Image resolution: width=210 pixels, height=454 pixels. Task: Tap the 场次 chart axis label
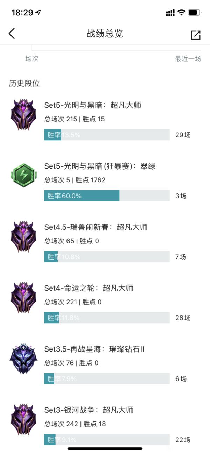pos(32,59)
